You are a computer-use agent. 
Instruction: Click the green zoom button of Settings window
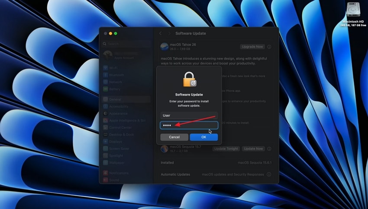pos(116,34)
